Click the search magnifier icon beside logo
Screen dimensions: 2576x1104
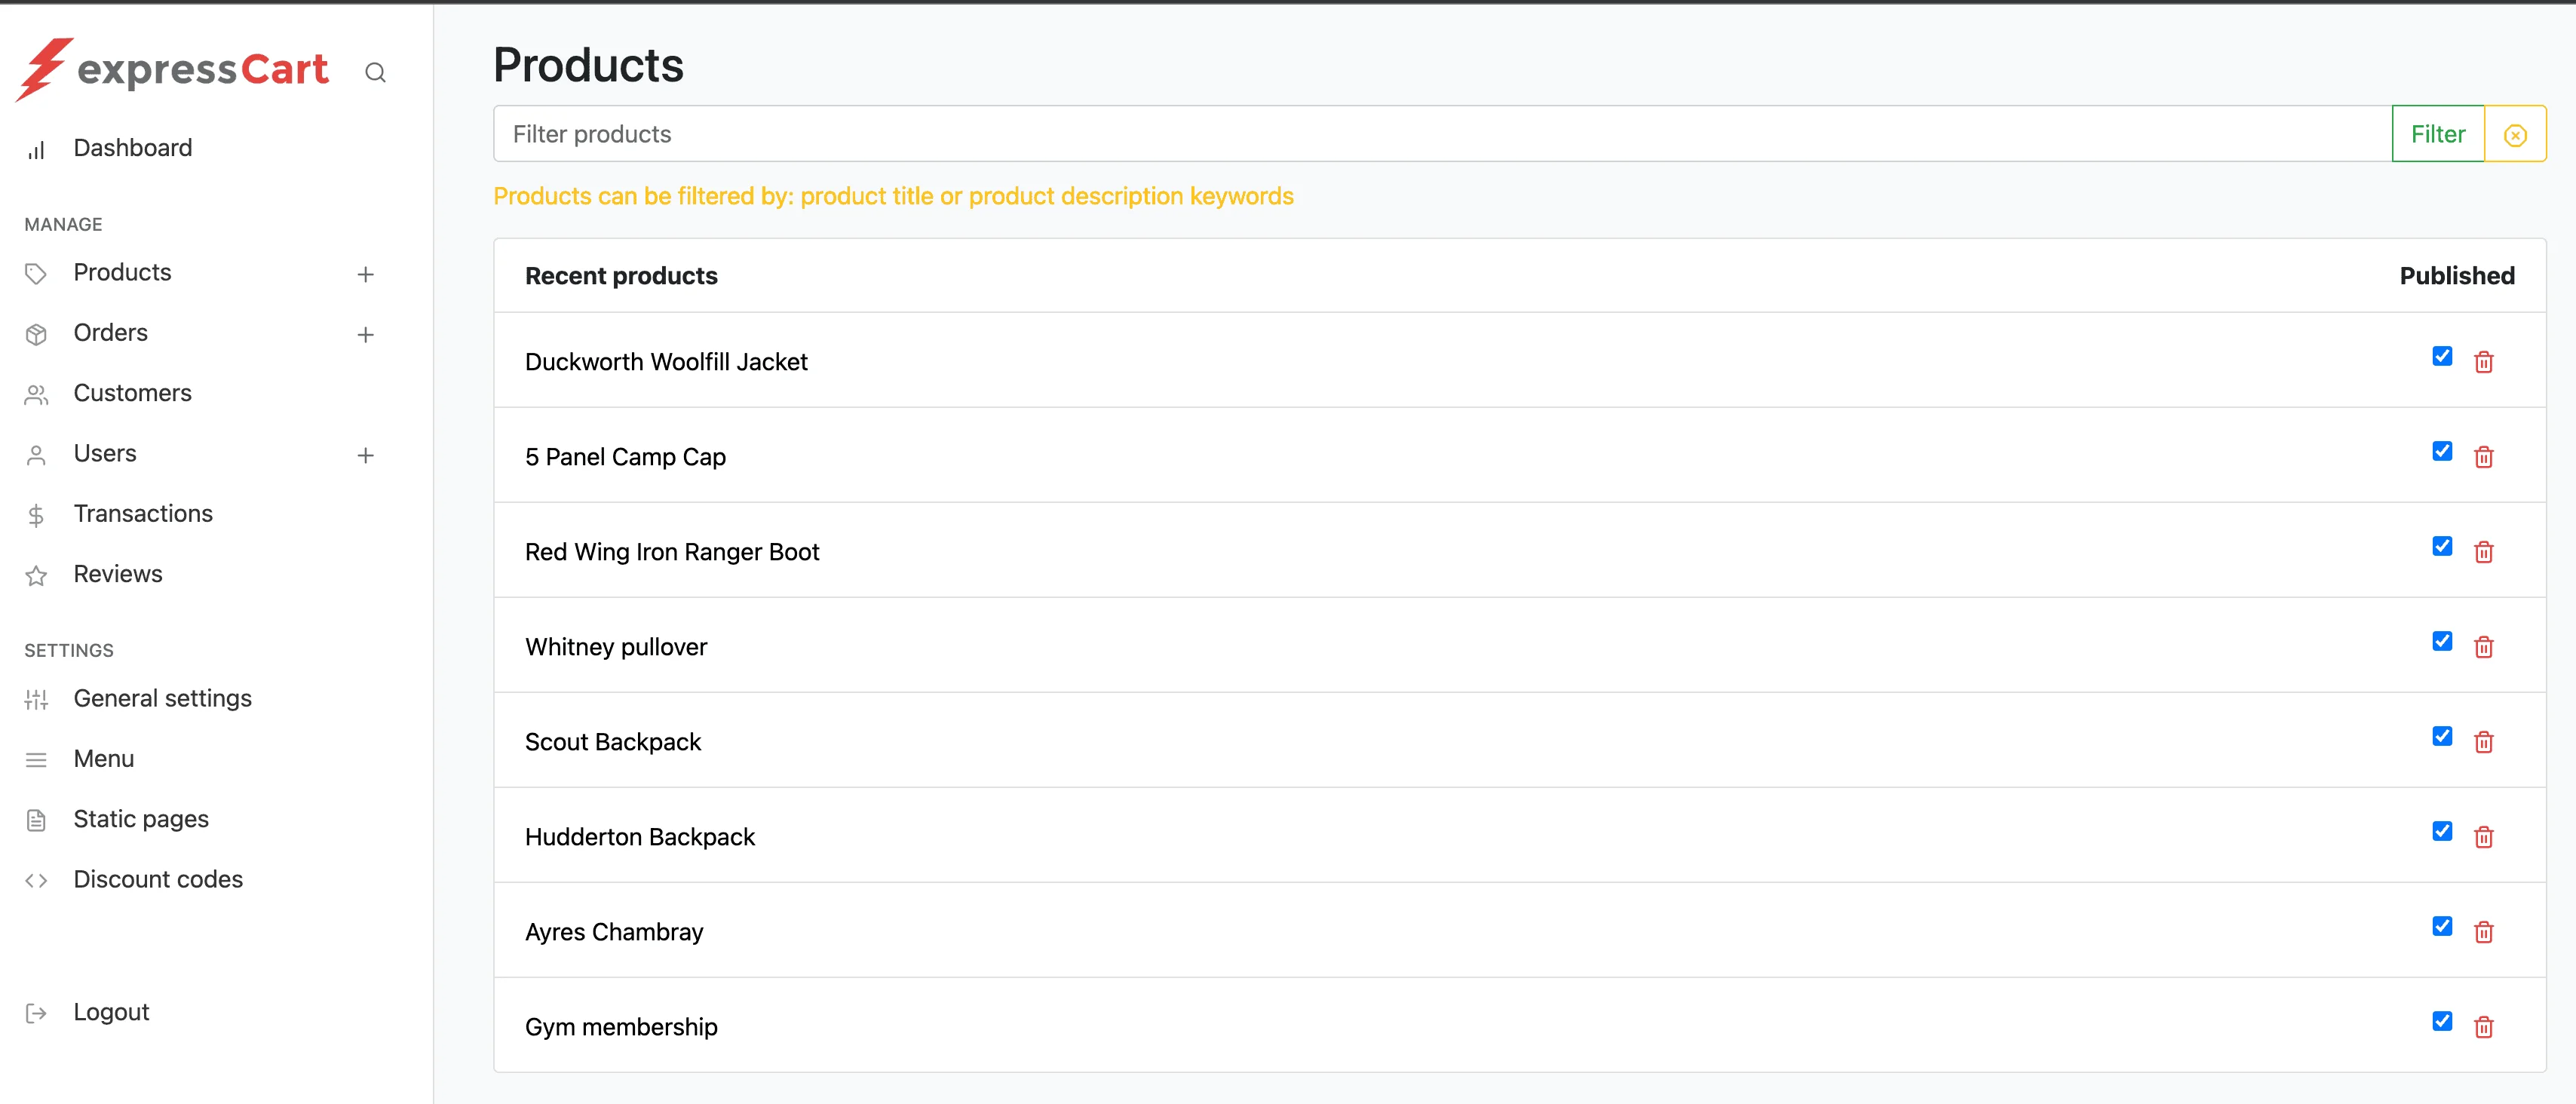pos(375,72)
